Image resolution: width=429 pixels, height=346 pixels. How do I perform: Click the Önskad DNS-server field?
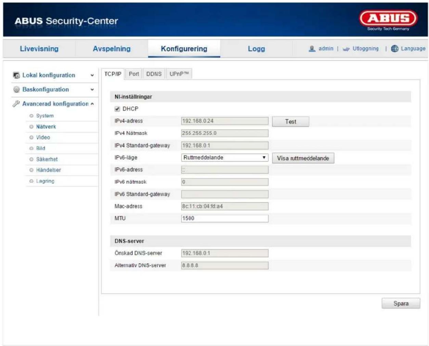tap(225, 253)
